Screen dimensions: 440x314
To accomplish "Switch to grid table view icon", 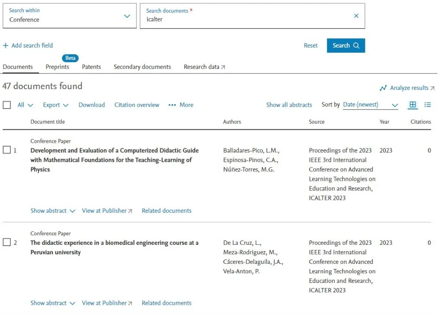I will pyautogui.click(x=413, y=105).
